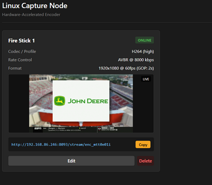Click the Format label
The image size is (212, 185).
pyautogui.click(x=15, y=68)
